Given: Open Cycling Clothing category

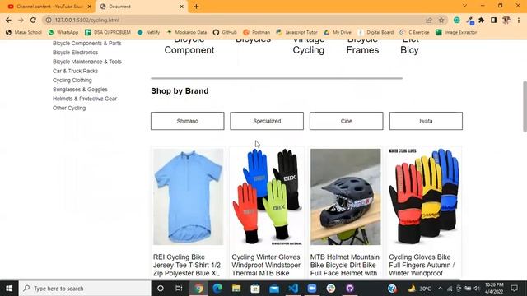Looking at the screenshot, I should pyautogui.click(x=72, y=81).
